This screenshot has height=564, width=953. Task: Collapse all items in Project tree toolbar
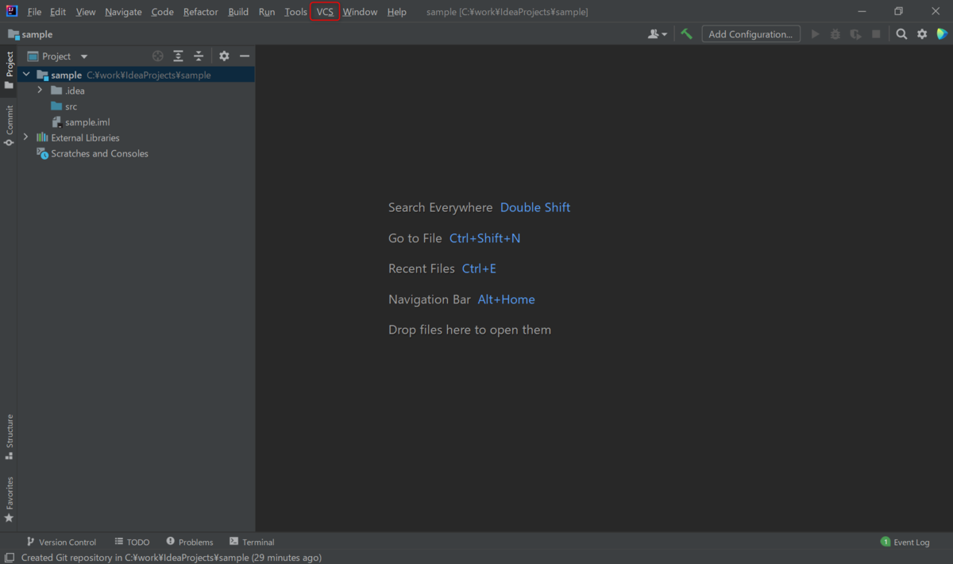(x=198, y=56)
